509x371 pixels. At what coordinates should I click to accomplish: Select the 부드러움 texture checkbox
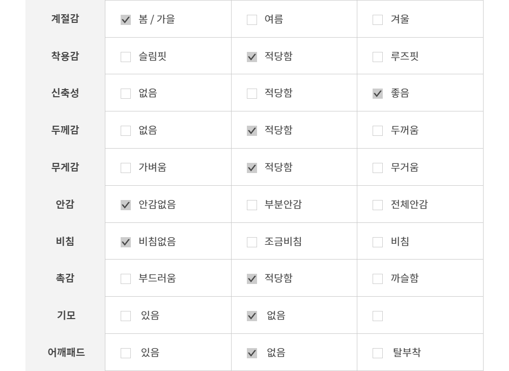click(x=126, y=279)
